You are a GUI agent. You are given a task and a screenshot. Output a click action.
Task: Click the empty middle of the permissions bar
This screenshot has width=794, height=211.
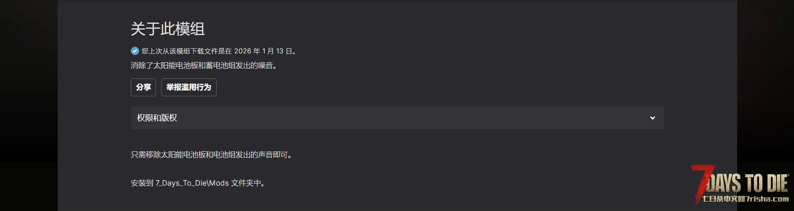(x=397, y=118)
